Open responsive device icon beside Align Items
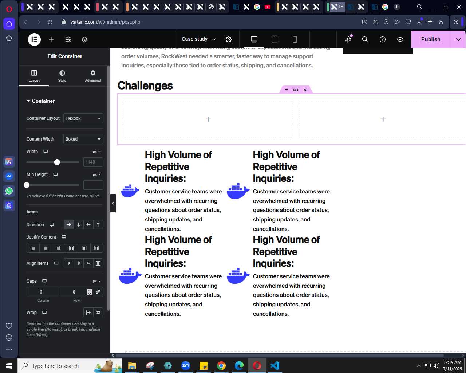466x373 pixels. [x=56, y=263]
